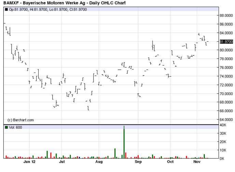Screen dimensions: 235x172
Task: Click the black price legend square
Action: point(6,10)
